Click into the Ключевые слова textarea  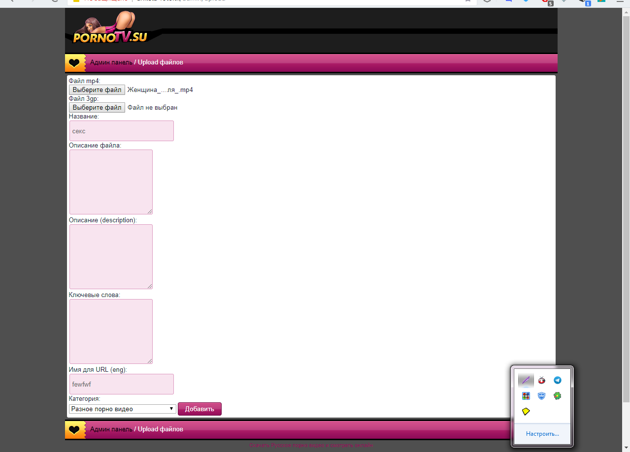click(x=111, y=331)
